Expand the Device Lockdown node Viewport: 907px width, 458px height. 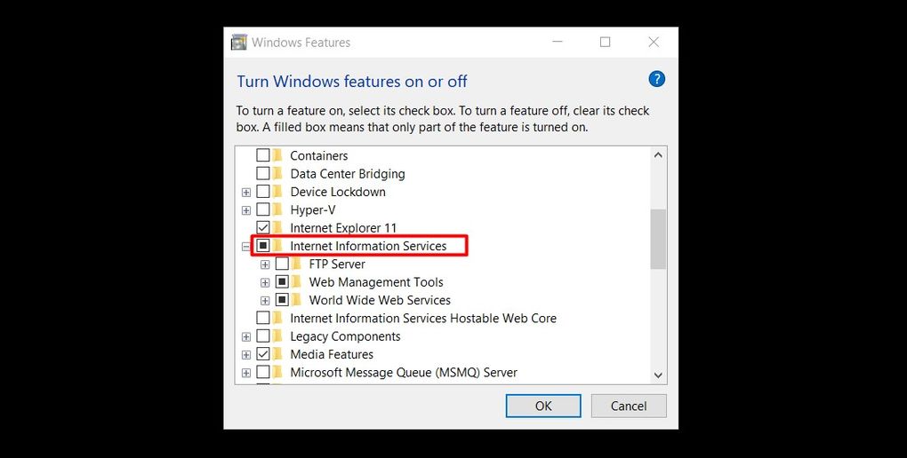245,193
